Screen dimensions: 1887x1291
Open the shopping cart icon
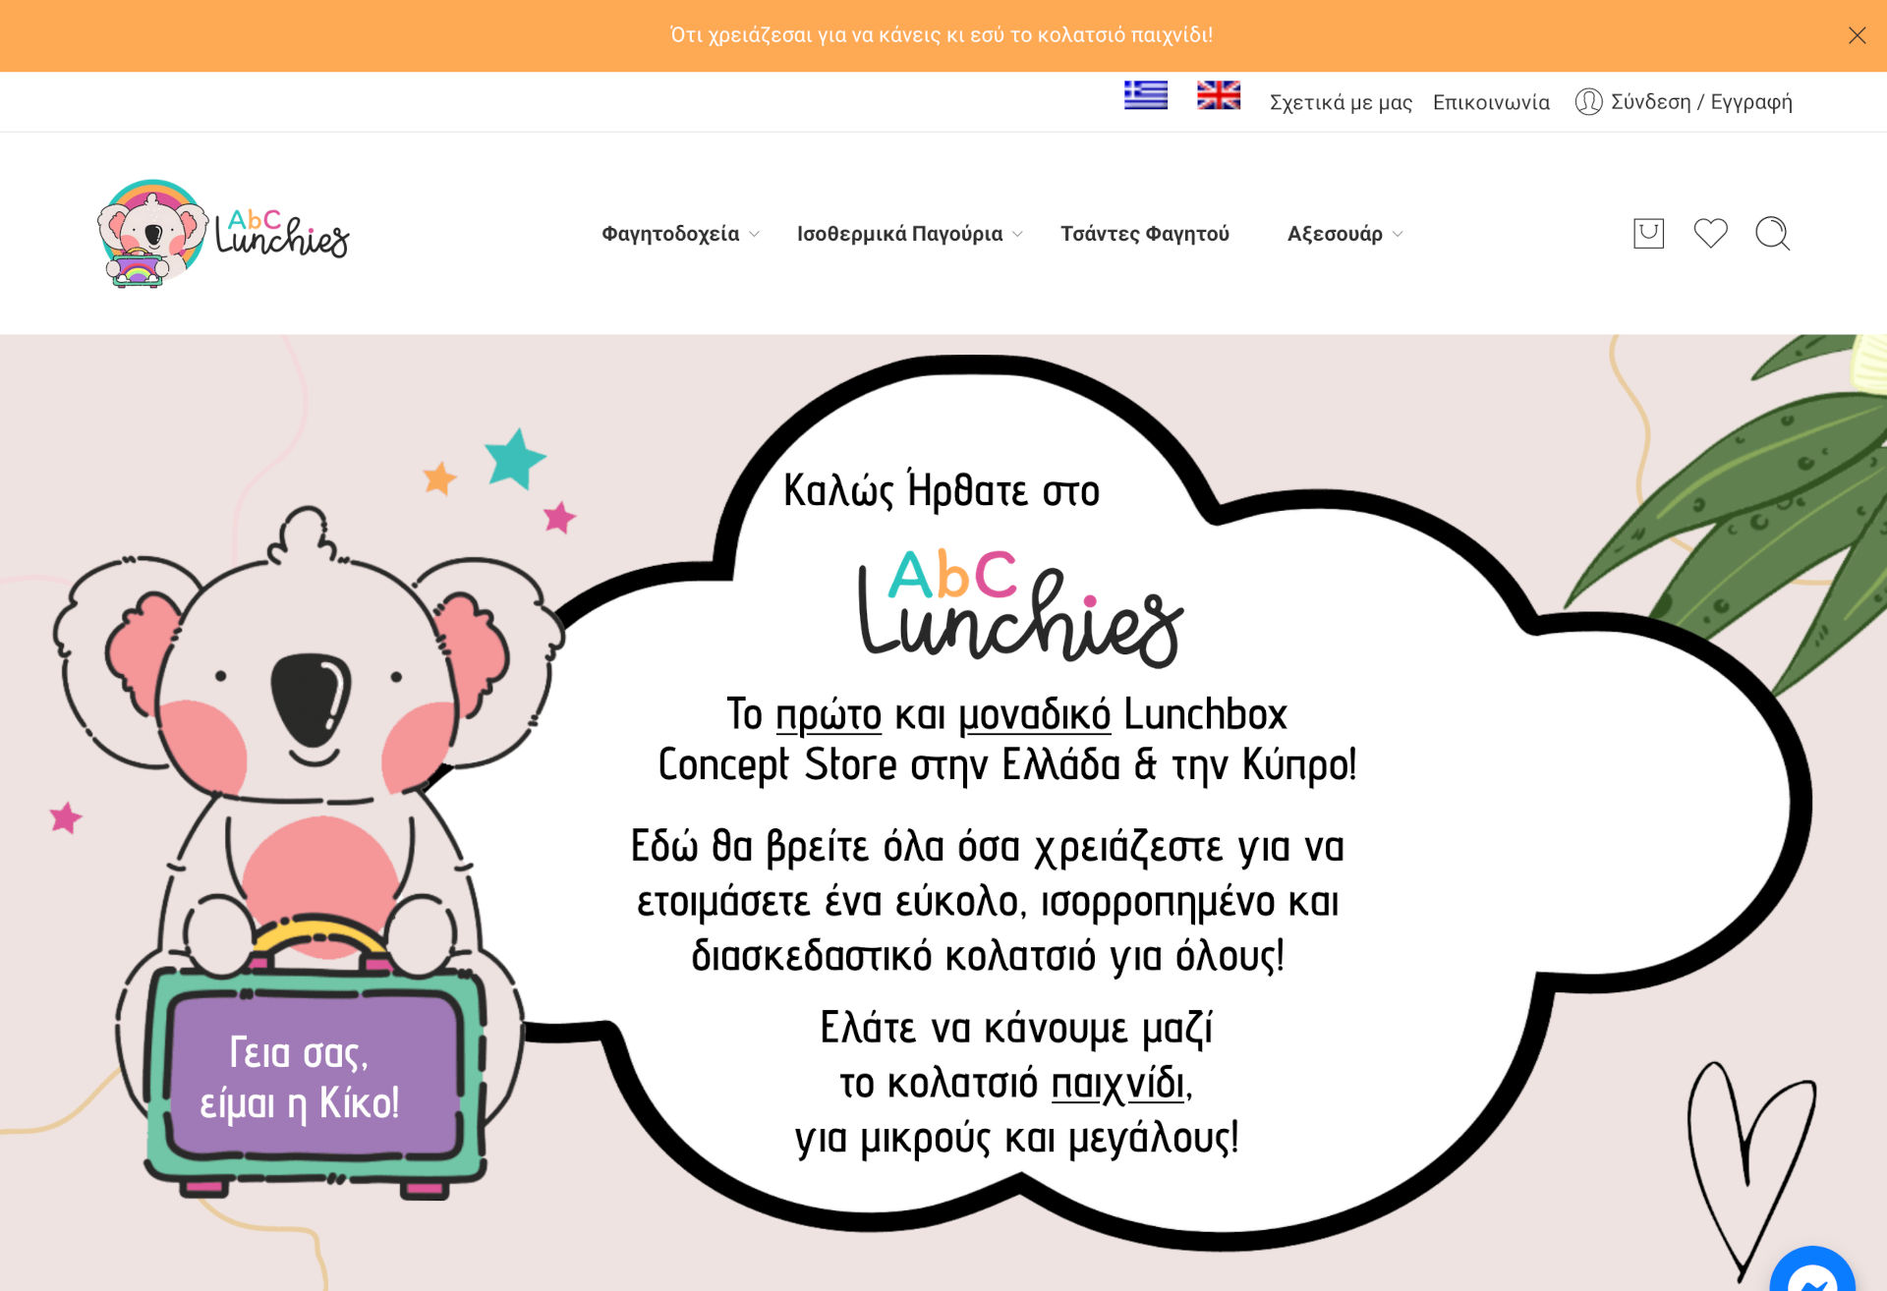pyautogui.click(x=1648, y=233)
